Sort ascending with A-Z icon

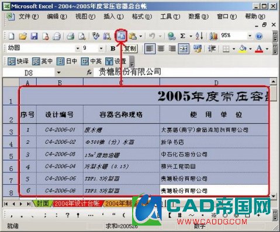point(199,36)
